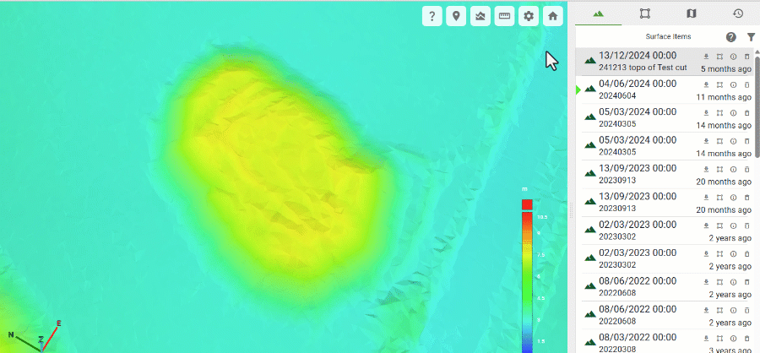Open the help question mark in map toolbar
Image resolution: width=760 pixels, height=353 pixels.
point(432,17)
